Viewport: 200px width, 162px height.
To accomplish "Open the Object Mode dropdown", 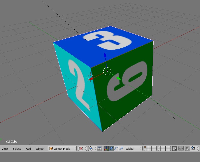I will tap(62, 148).
